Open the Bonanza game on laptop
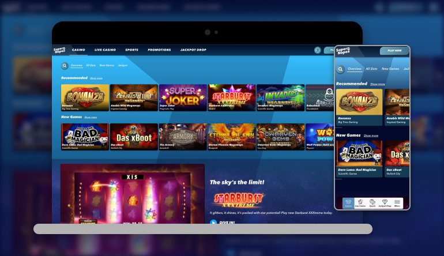 pos(85,97)
